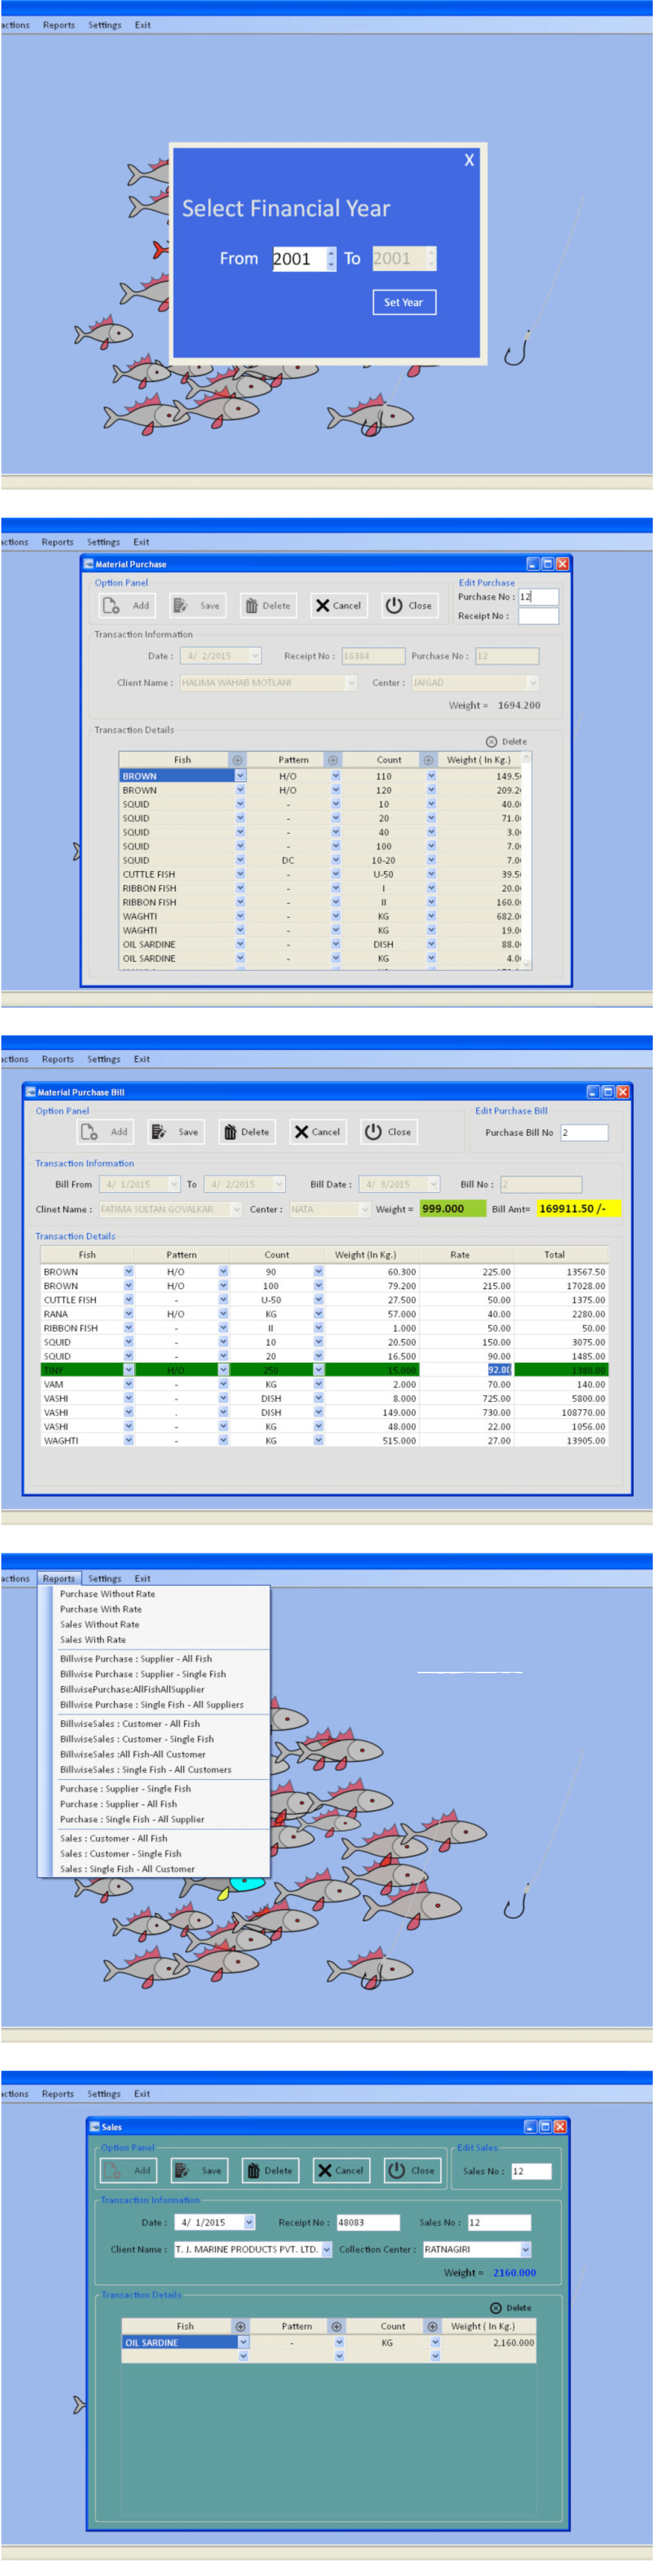Click yellow Bill Amt value 169911.50 /-

point(579,1209)
